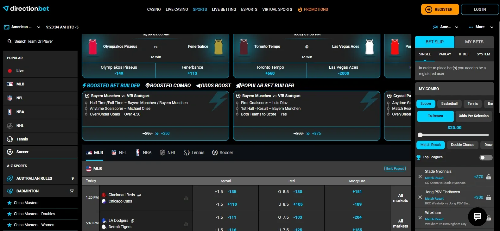Open the Boosted Combo tab

(168, 86)
